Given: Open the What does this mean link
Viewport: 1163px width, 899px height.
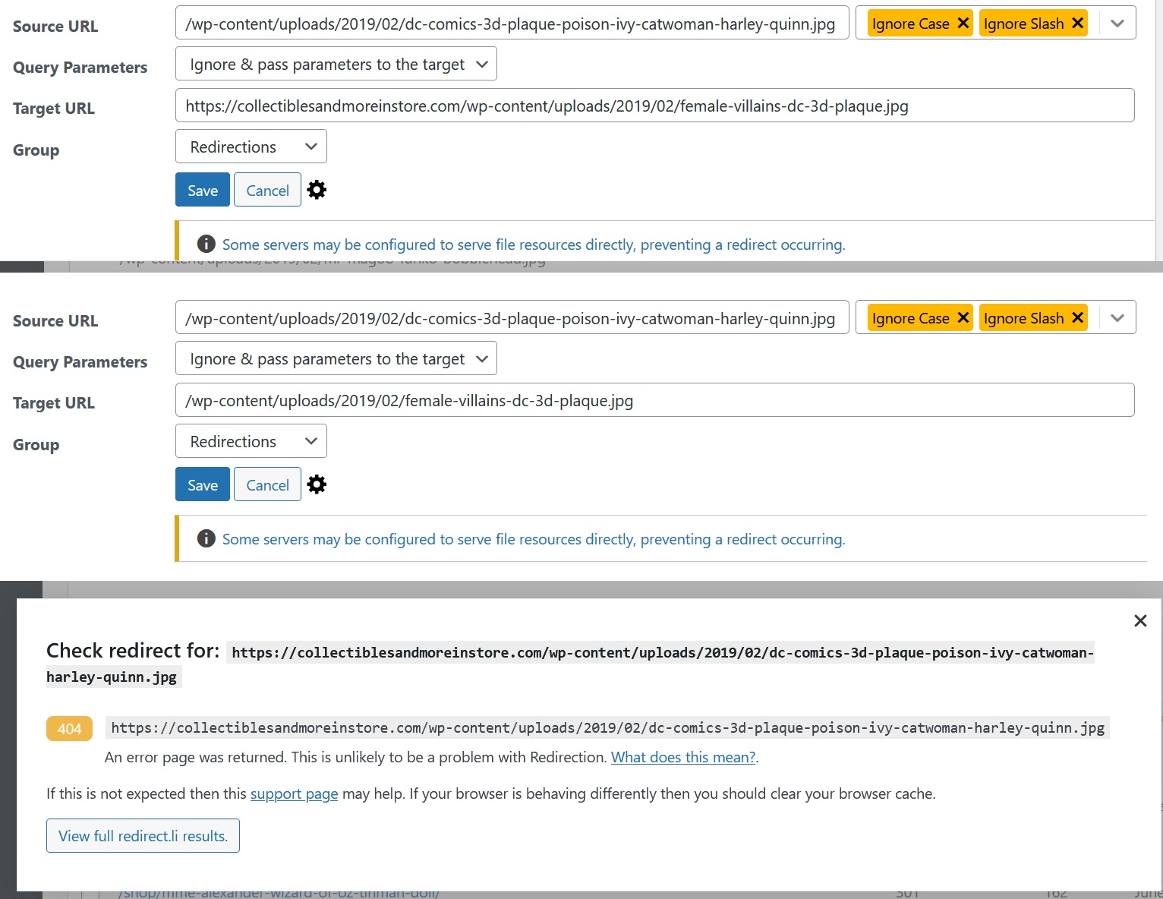Looking at the screenshot, I should coord(682,756).
